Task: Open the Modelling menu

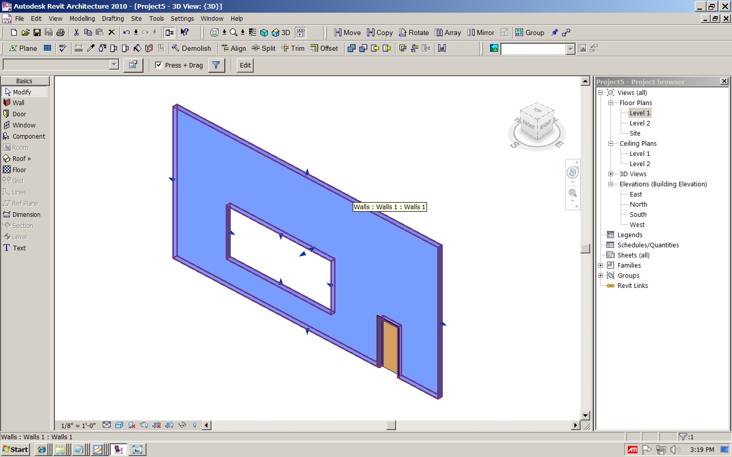Action: coord(82,18)
